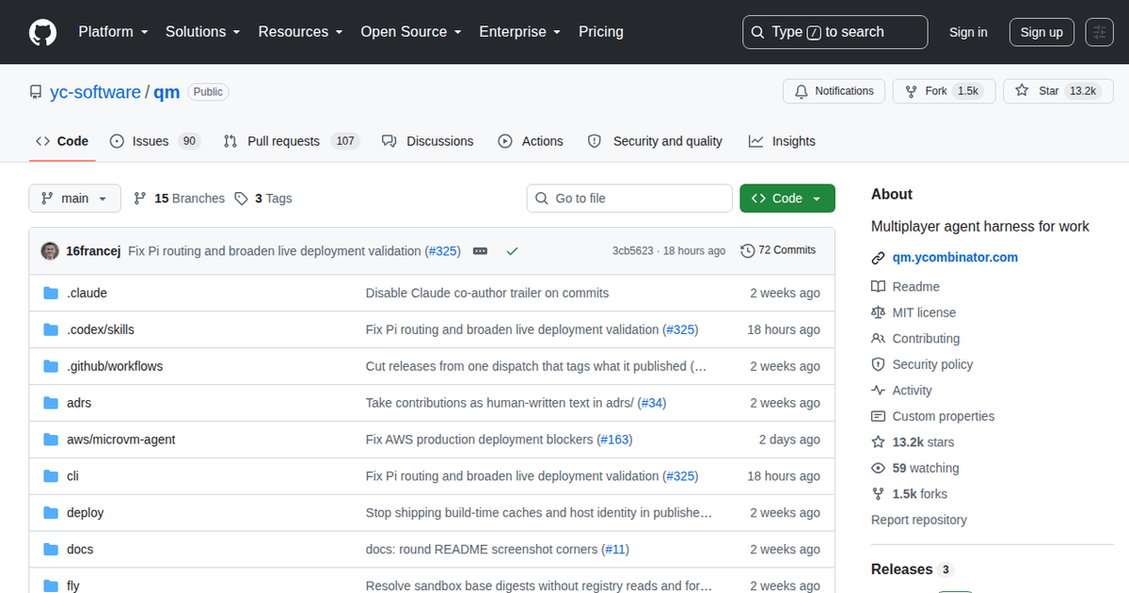Open the Security policy link
The width and height of the screenshot is (1129, 593).
[x=922, y=364]
